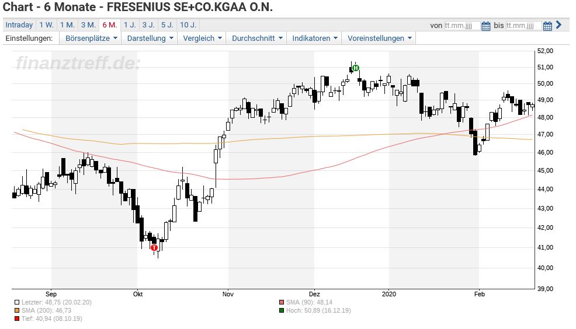This screenshot has height=329, width=576.
Task: Click the 'SMA (200): 46,73' legend text
Action: (x=46, y=311)
